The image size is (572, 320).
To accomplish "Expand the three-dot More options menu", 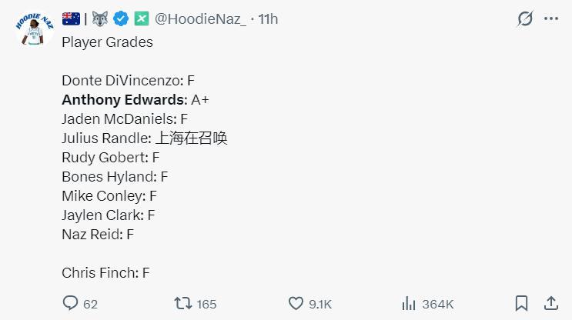I will [x=551, y=19].
